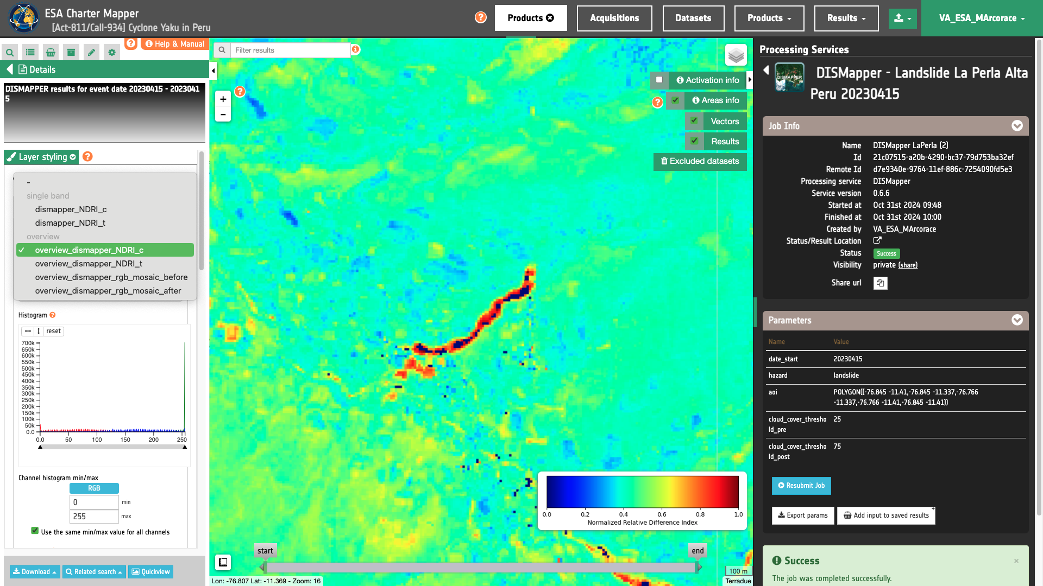Click the Resubmit Job button
Screen dimensions: 1043x586
[801, 486]
